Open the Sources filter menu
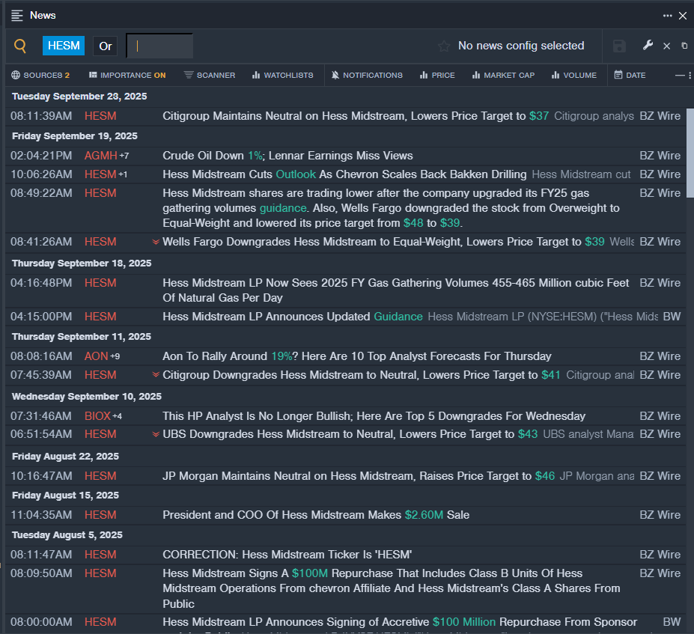 coord(40,75)
